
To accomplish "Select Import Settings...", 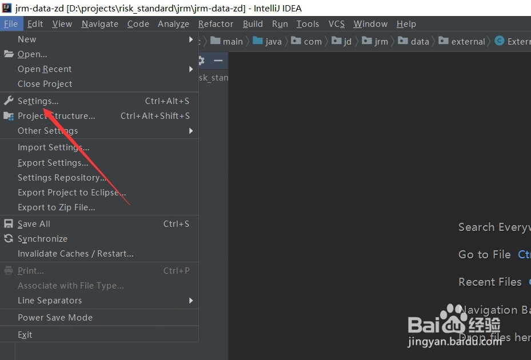I will (x=99, y=147).
